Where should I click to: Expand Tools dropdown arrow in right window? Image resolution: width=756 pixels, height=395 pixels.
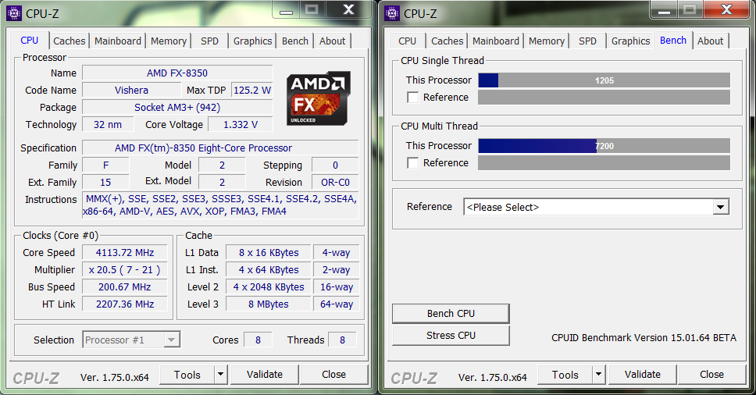tap(598, 374)
